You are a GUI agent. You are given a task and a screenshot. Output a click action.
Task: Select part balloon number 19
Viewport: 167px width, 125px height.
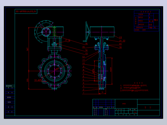[120, 47]
